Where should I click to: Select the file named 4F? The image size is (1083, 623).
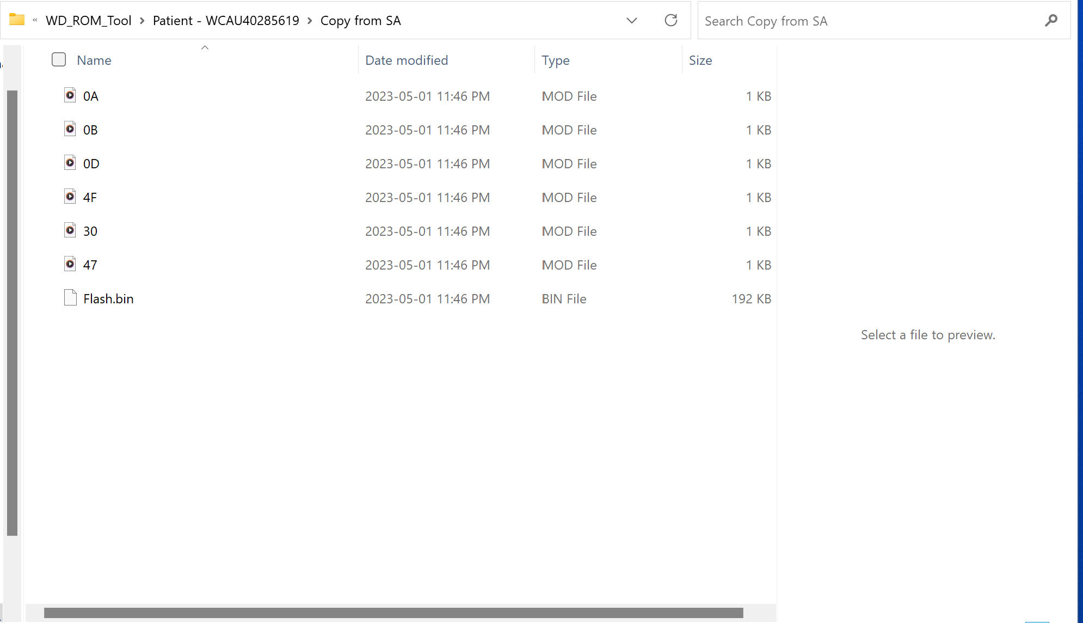[90, 198]
